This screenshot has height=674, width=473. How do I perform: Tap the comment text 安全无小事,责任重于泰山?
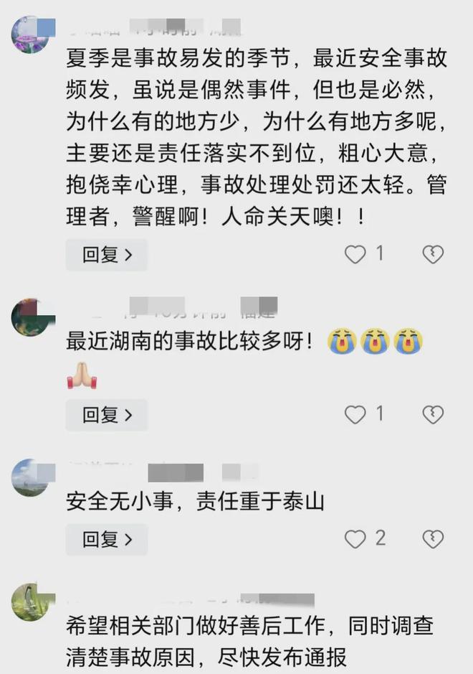pyautogui.click(x=196, y=502)
